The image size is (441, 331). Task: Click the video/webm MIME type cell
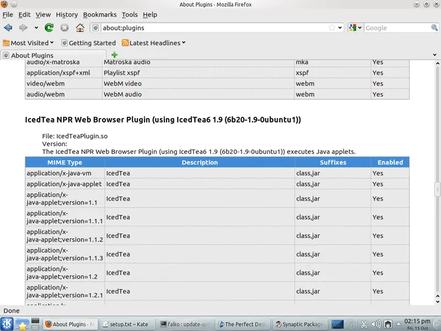[63, 84]
